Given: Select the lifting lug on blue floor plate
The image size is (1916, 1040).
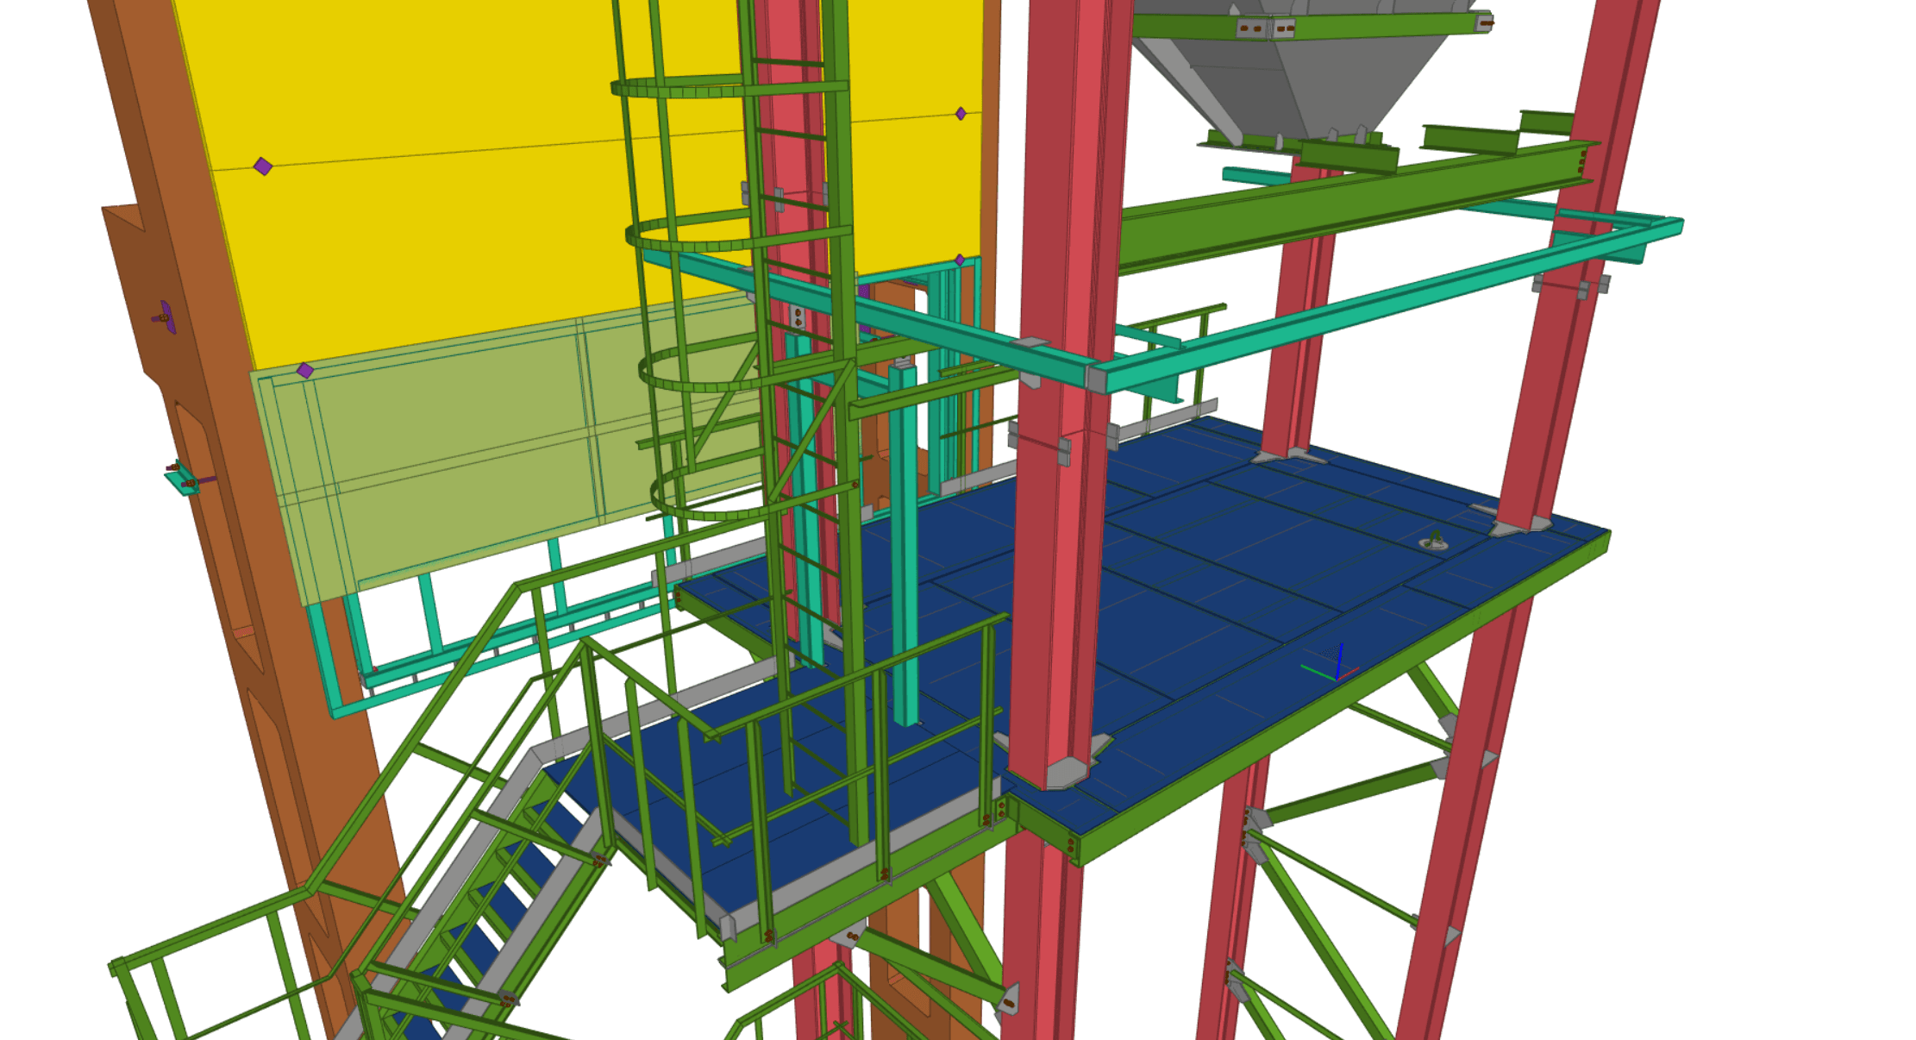Looking at the screenshot, I should click(1433, 542).
